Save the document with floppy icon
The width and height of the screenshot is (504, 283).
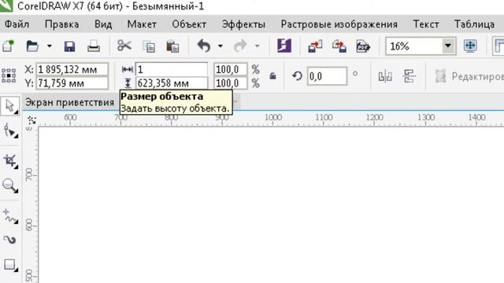(69, 46)
